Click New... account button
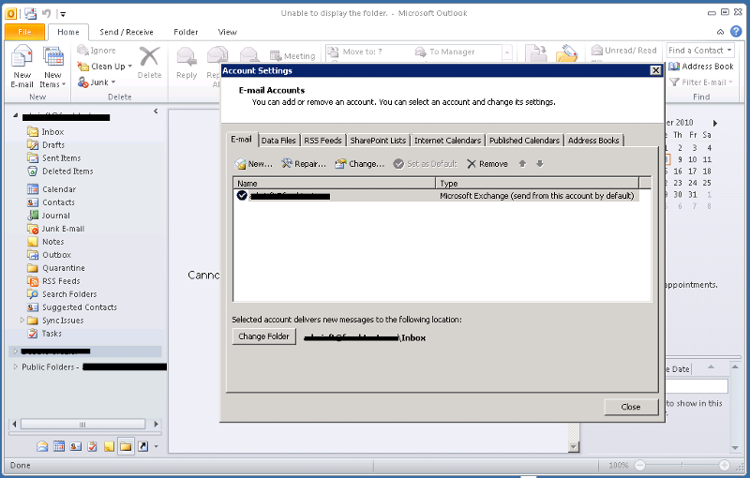750x478 pixels. (x=254, y=164)
